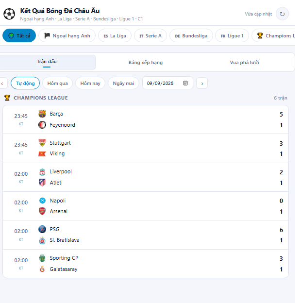Switch to Vua phá lưới tab
The width and height of the screenshot is (301, 303).
(244, 63)
